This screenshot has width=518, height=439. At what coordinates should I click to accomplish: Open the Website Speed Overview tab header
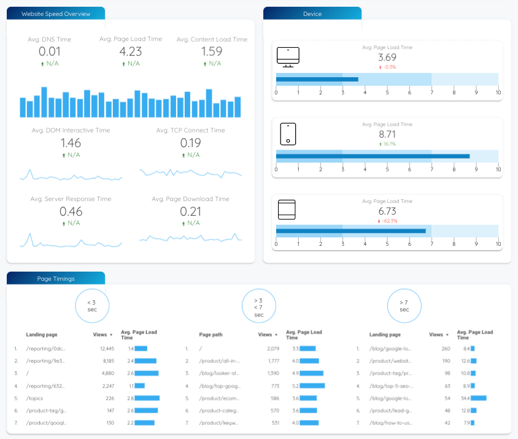point(56,13)
